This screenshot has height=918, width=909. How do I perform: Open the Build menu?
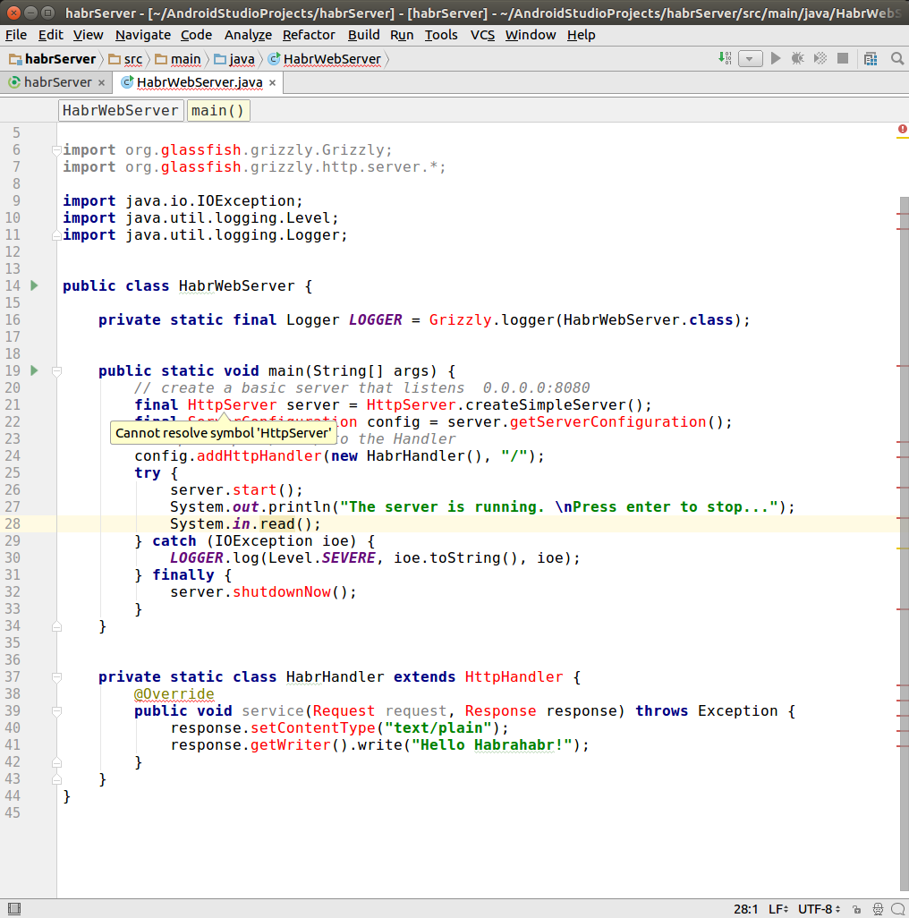coord(363,35)
